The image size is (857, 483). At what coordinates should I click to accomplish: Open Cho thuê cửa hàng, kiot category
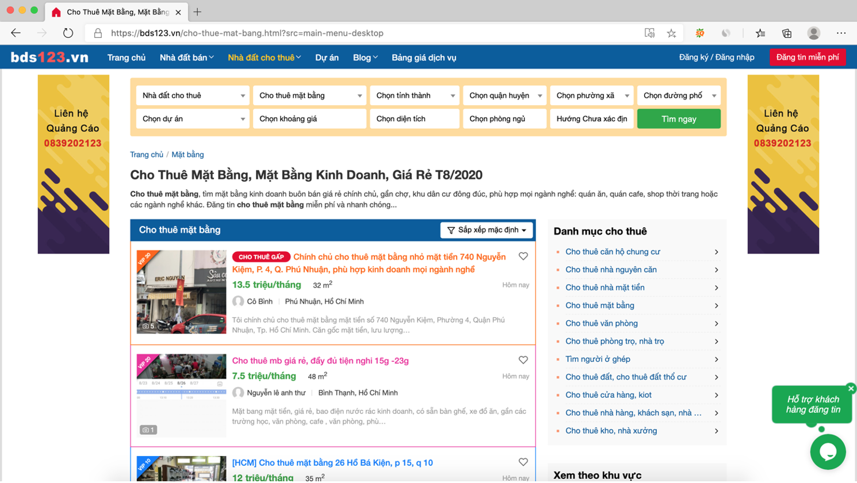point(608,395)
